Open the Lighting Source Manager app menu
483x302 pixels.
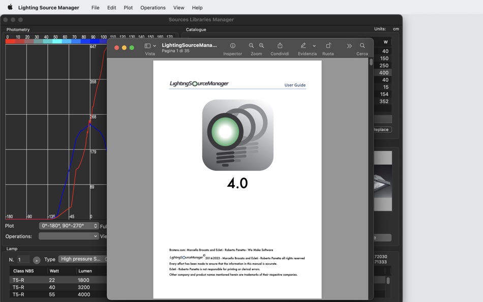coord(49,8)
